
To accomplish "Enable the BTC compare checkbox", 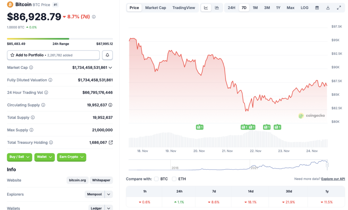I will tap(156, 179).
